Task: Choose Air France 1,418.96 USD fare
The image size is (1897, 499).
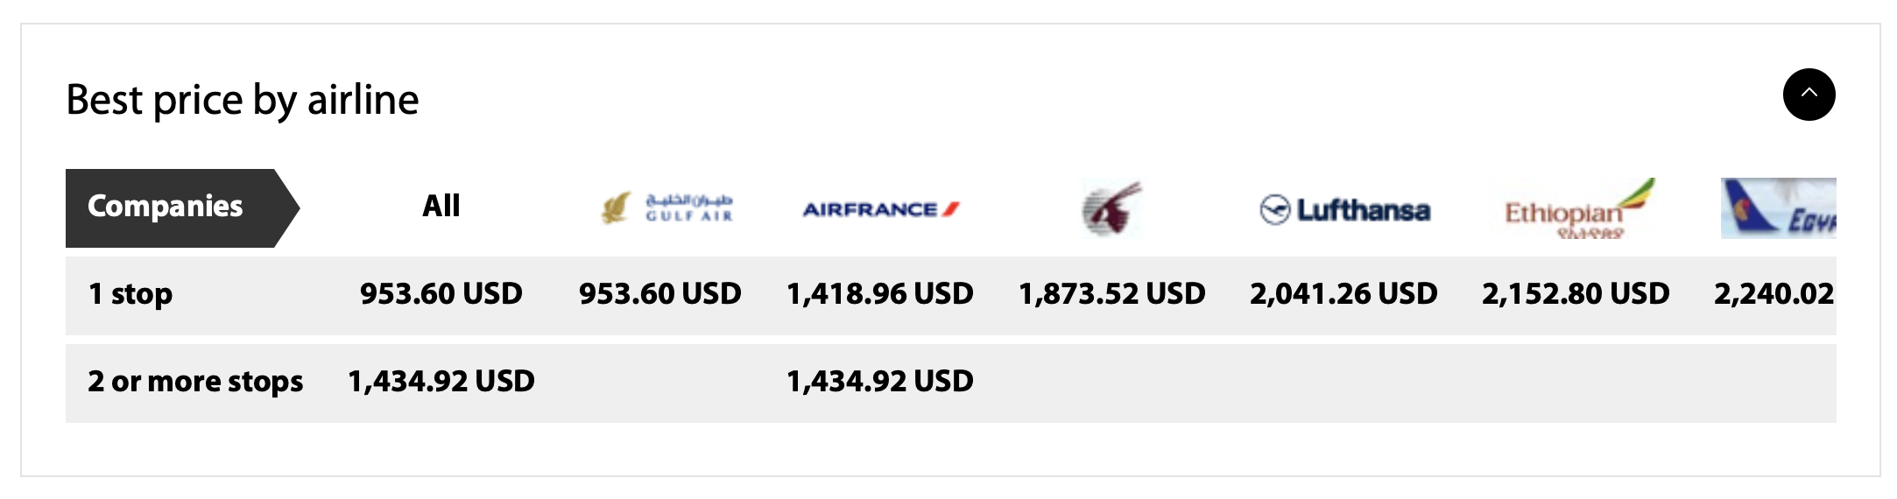Action: 880,293
